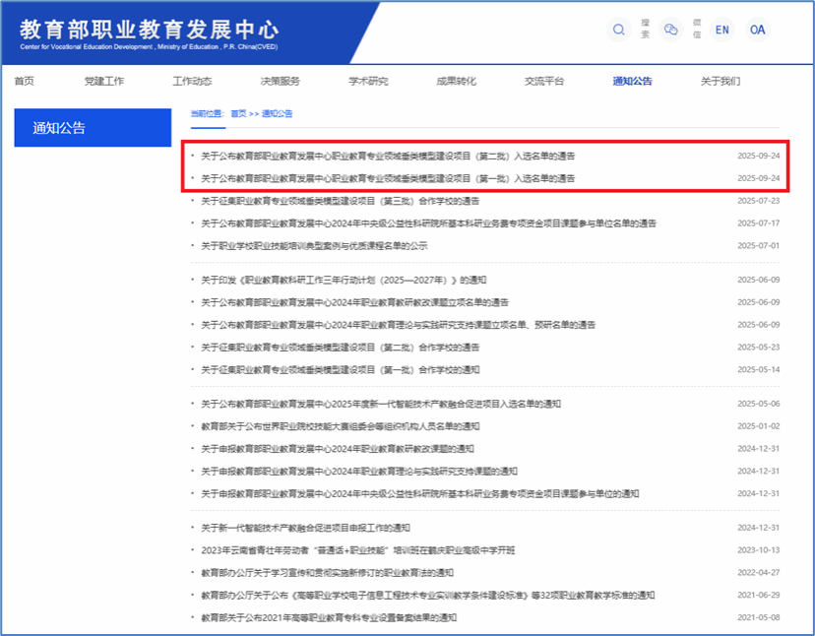Open 交流平台 in the top menu
The image size is (815, 636).
coord(544,82)
